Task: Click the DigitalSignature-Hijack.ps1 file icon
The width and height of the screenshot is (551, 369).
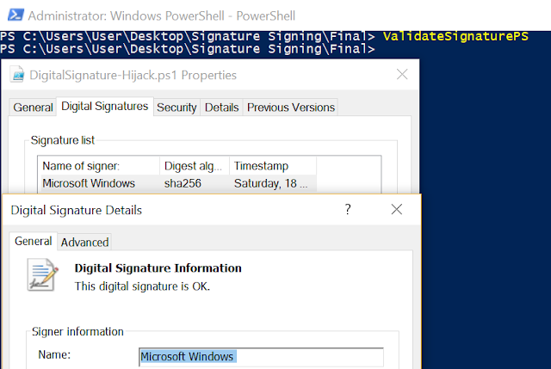Action: pos(17,76)
